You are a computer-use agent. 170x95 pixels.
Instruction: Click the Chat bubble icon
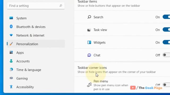pos(89,55)
